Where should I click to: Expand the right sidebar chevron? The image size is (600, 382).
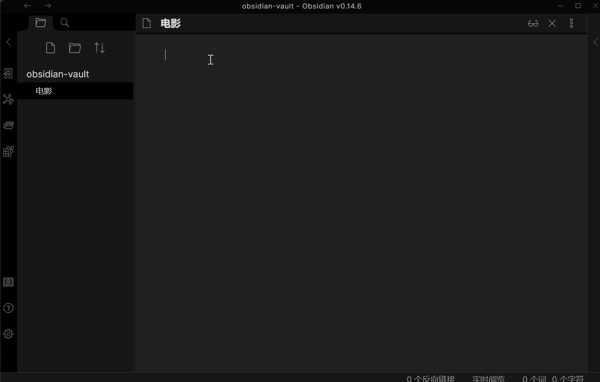tap(596, 42)
